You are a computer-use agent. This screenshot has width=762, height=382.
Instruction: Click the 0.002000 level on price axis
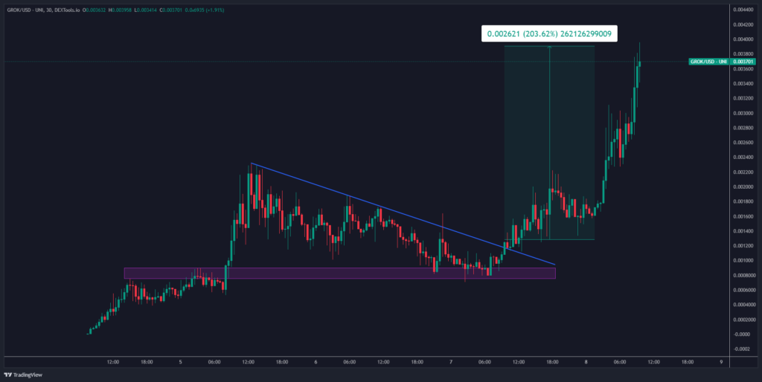tap(741, 187)
